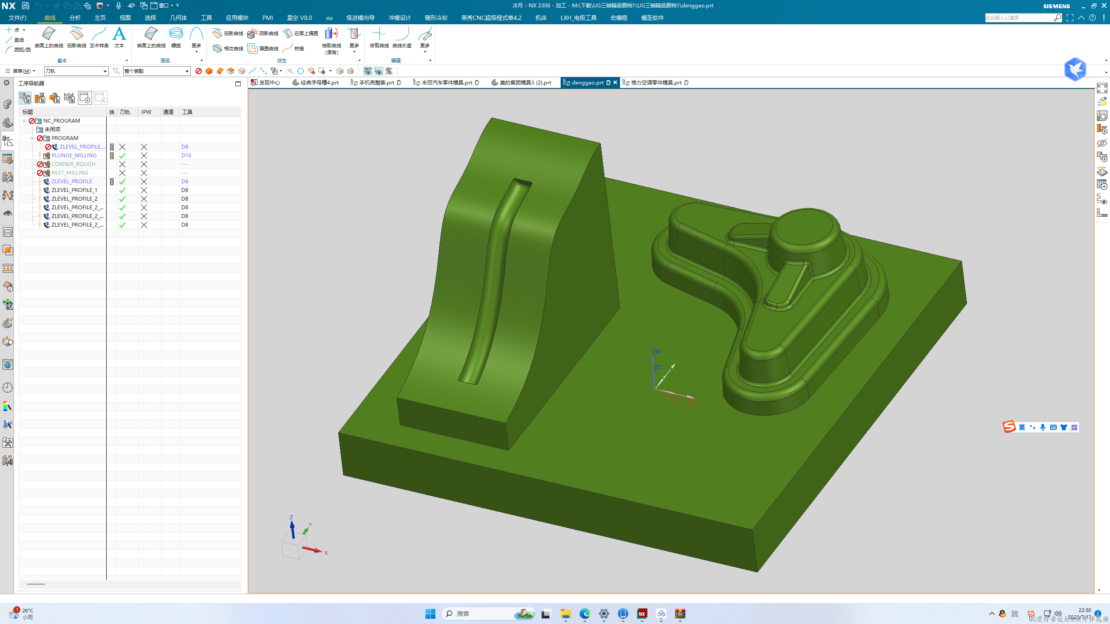
Task: Select the Shadow Curve (阴影曲线) tool
Action: [x=263, y=33]
